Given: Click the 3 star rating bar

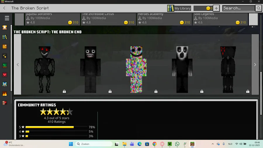Looking at the screenshot, I should point(56,136).
